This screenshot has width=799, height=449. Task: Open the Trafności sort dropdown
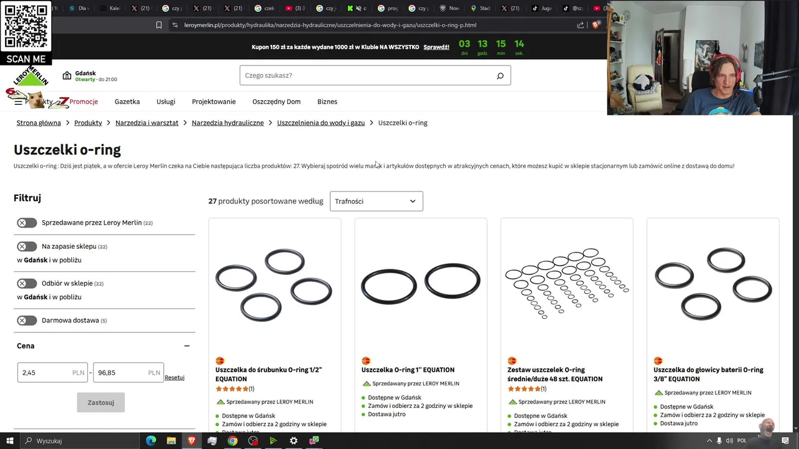click(376, 201)
